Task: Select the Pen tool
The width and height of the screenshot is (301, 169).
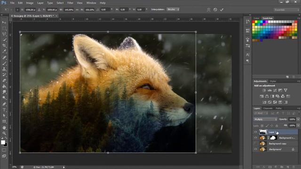Action: 4,104
